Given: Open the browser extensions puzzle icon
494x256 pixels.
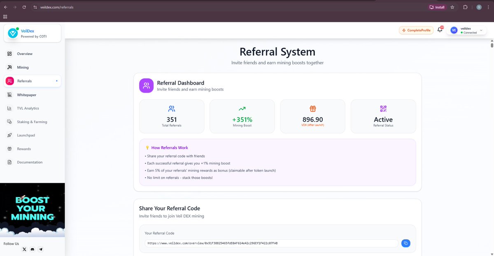Looking at the screenshot, I should pyautogui.click(x=465, y=7).
